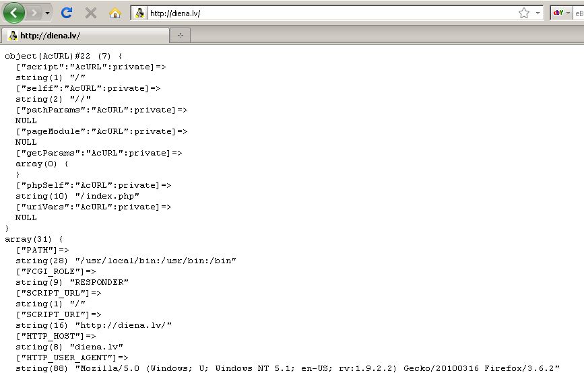The image size is (584, 373).
Task: Go to the Home page icon
Action: coord(115,13)
